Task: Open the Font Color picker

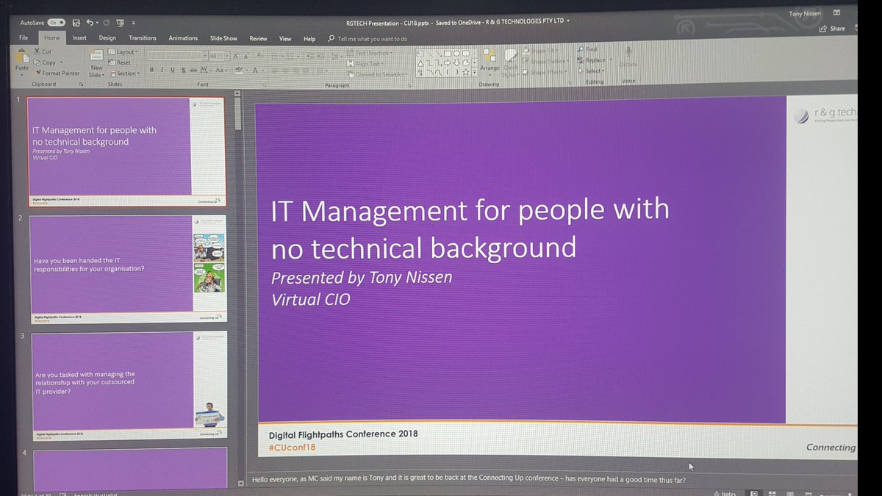Action: click(x=256, y=70)
